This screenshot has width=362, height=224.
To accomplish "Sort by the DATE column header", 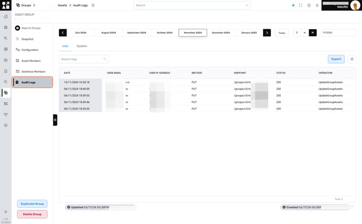I will pyautogui.click(x=67, y=73).
